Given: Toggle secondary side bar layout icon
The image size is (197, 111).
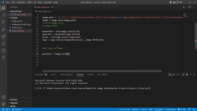Looking at the screenshot, I should [178, 2].
